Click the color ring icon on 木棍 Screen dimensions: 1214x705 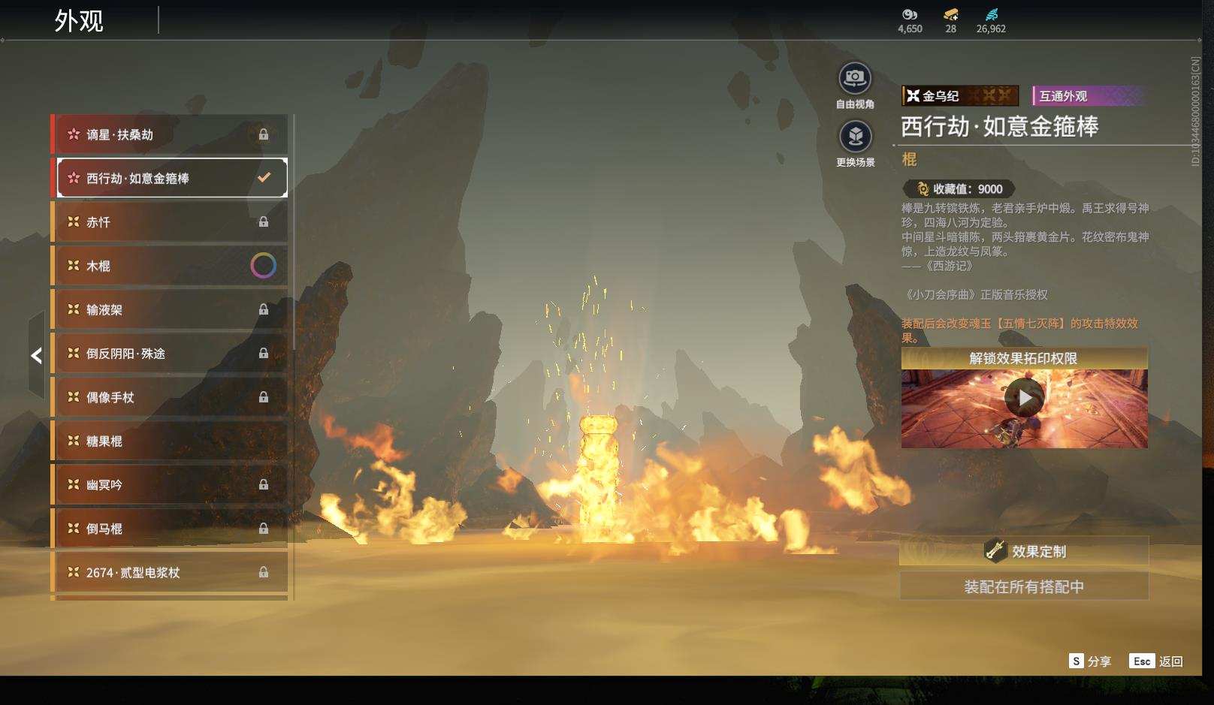click(263, 266)
